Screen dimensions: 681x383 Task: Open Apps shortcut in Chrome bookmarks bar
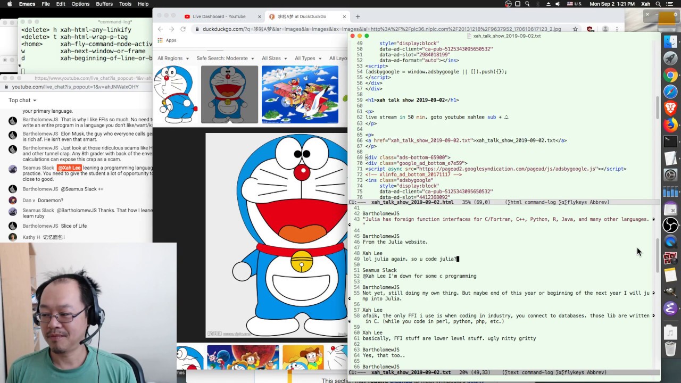pyautogui.click(x=167, y=40)
